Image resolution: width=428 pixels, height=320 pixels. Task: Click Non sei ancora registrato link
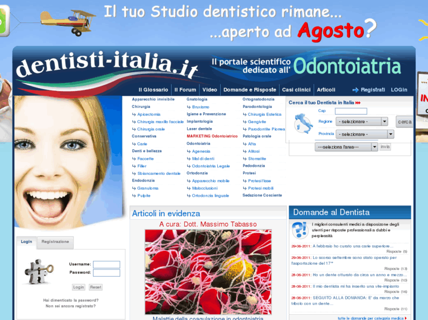[71, 306]
